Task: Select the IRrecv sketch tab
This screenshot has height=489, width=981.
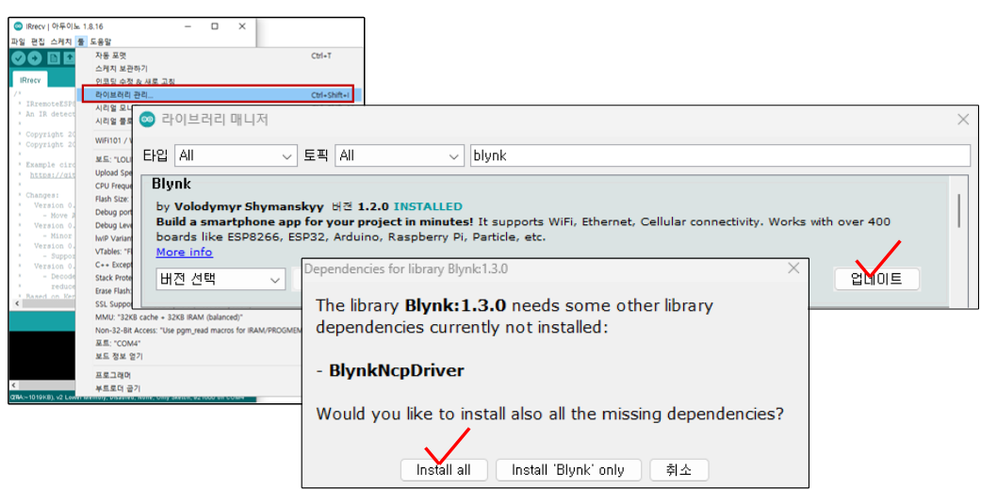Action: pos(30,80)
